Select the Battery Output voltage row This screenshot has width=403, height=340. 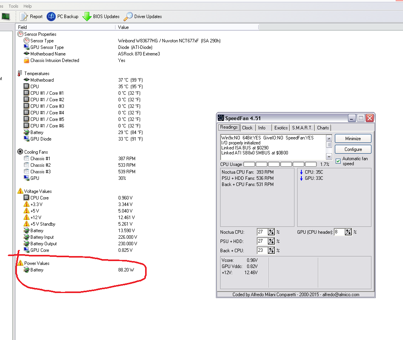(80, 244)
